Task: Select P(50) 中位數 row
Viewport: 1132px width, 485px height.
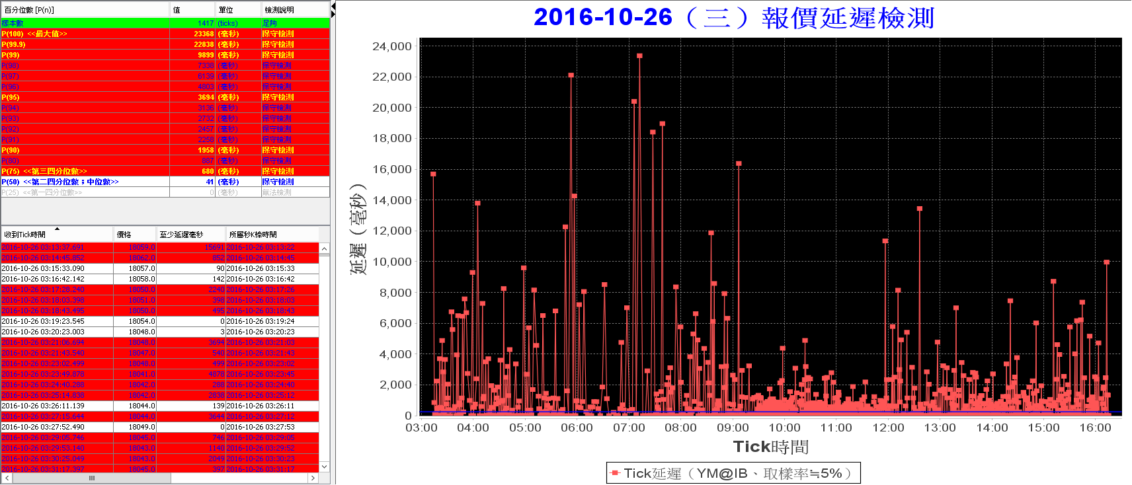Action: [x=165, y=182]
